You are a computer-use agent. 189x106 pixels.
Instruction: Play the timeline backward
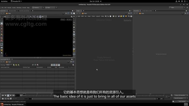pyautogui.click(x=5, y=95)
